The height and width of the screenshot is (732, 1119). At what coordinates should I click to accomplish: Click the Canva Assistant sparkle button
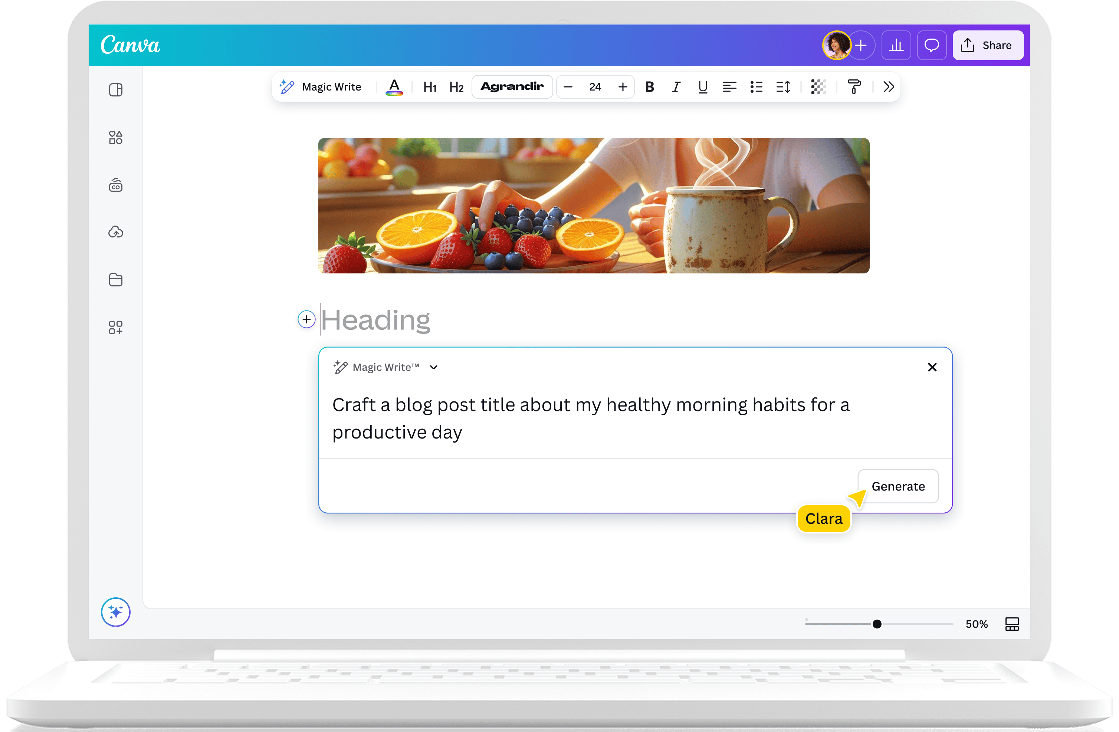click(x=116, y=612)
